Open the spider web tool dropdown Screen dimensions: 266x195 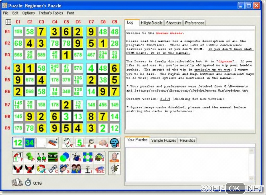(x=114, y=169)
